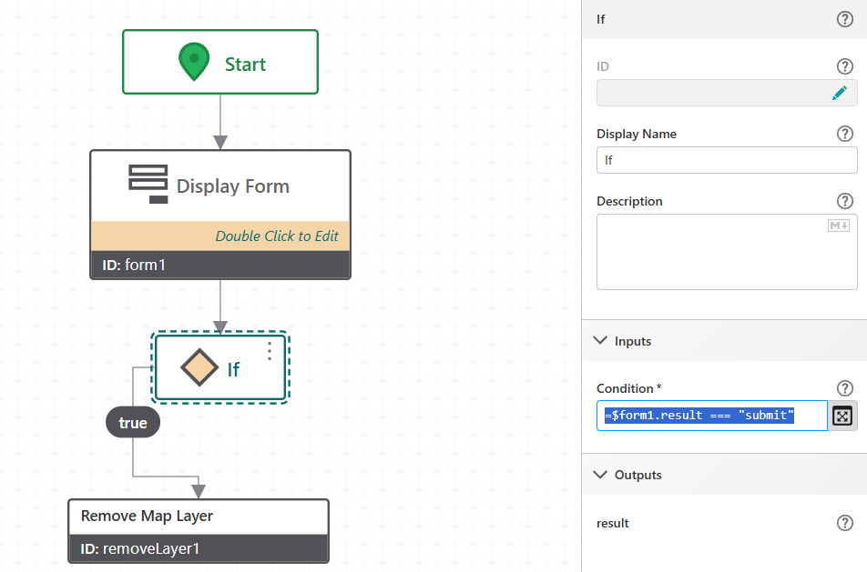
Task: Click the ID input field
Action: pos(727,93)
